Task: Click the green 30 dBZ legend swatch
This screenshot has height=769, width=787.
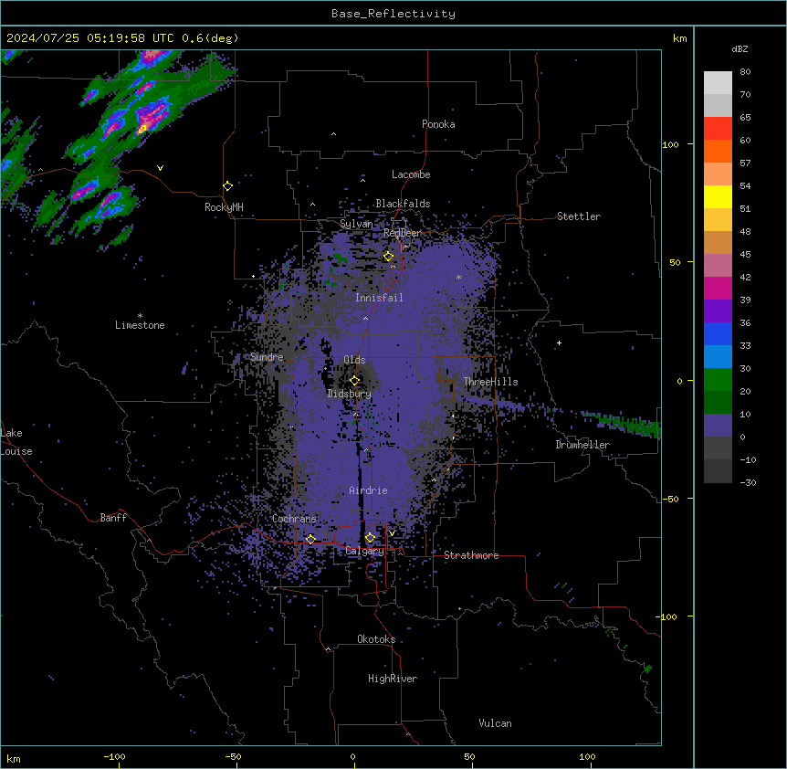Action: point(718,380)
